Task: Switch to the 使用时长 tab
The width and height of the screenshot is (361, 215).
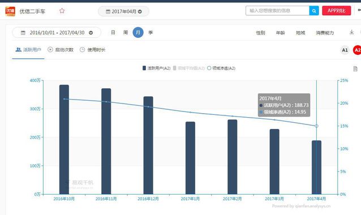Action: (93, 50)
